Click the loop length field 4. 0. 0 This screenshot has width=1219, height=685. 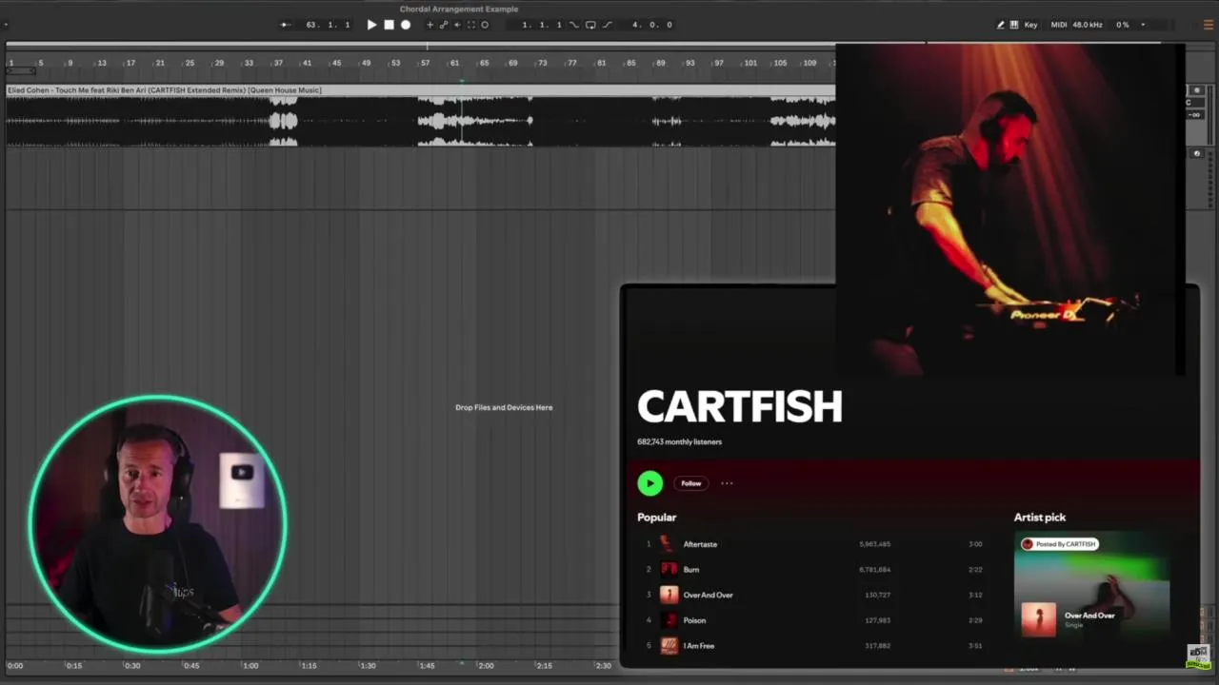point(652,25)
